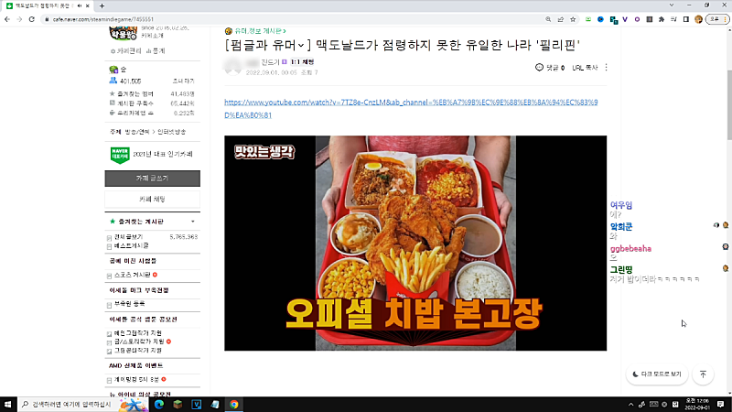Click the 댓글 0 comment bubble

550,67
